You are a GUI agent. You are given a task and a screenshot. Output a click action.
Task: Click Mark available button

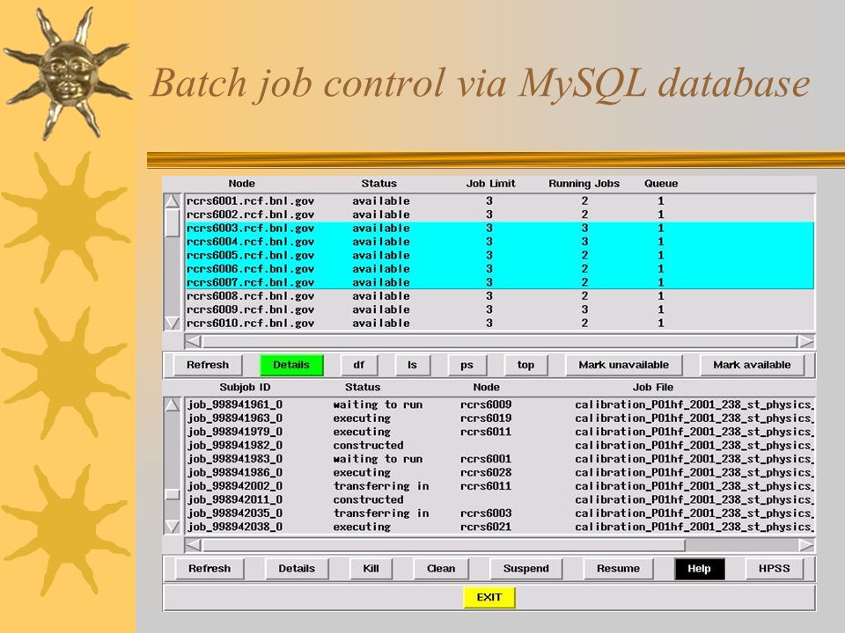(x=752, y=365)
